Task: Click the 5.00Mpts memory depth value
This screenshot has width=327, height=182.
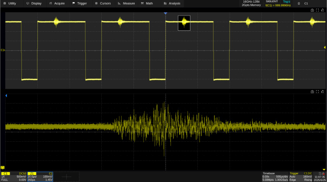Action: pos(268,180)
